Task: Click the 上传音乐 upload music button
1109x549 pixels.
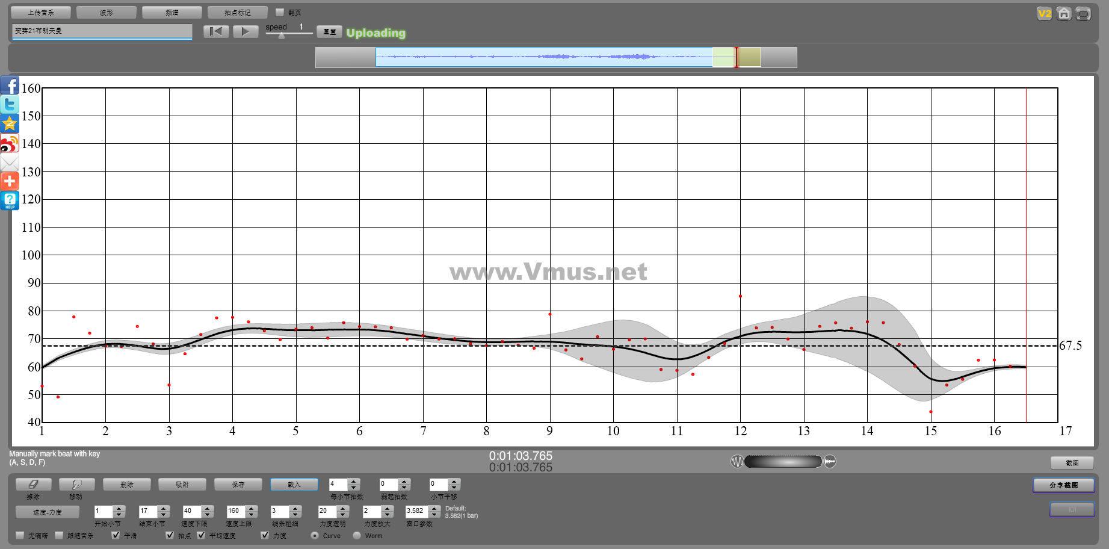Action: 41,12
